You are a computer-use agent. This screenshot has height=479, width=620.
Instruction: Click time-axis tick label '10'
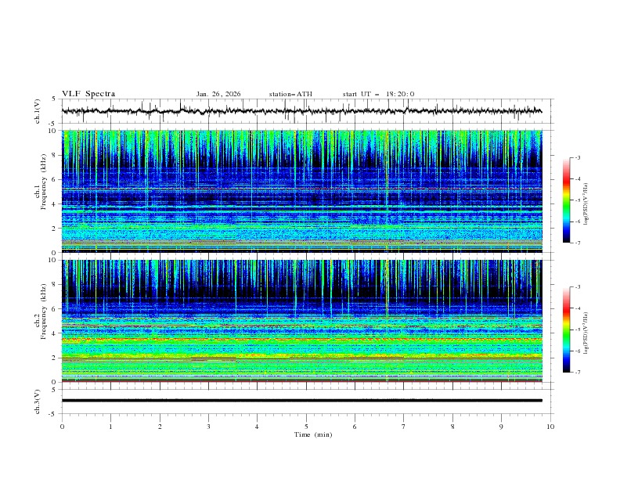click(550, 427)
